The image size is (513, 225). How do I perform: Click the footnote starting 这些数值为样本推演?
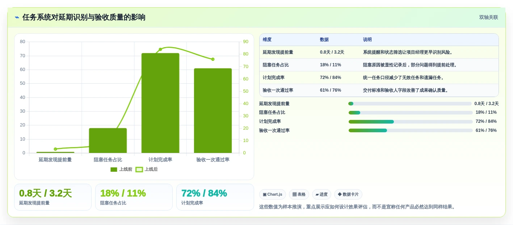pyautogui.click(x=358, y=207)
